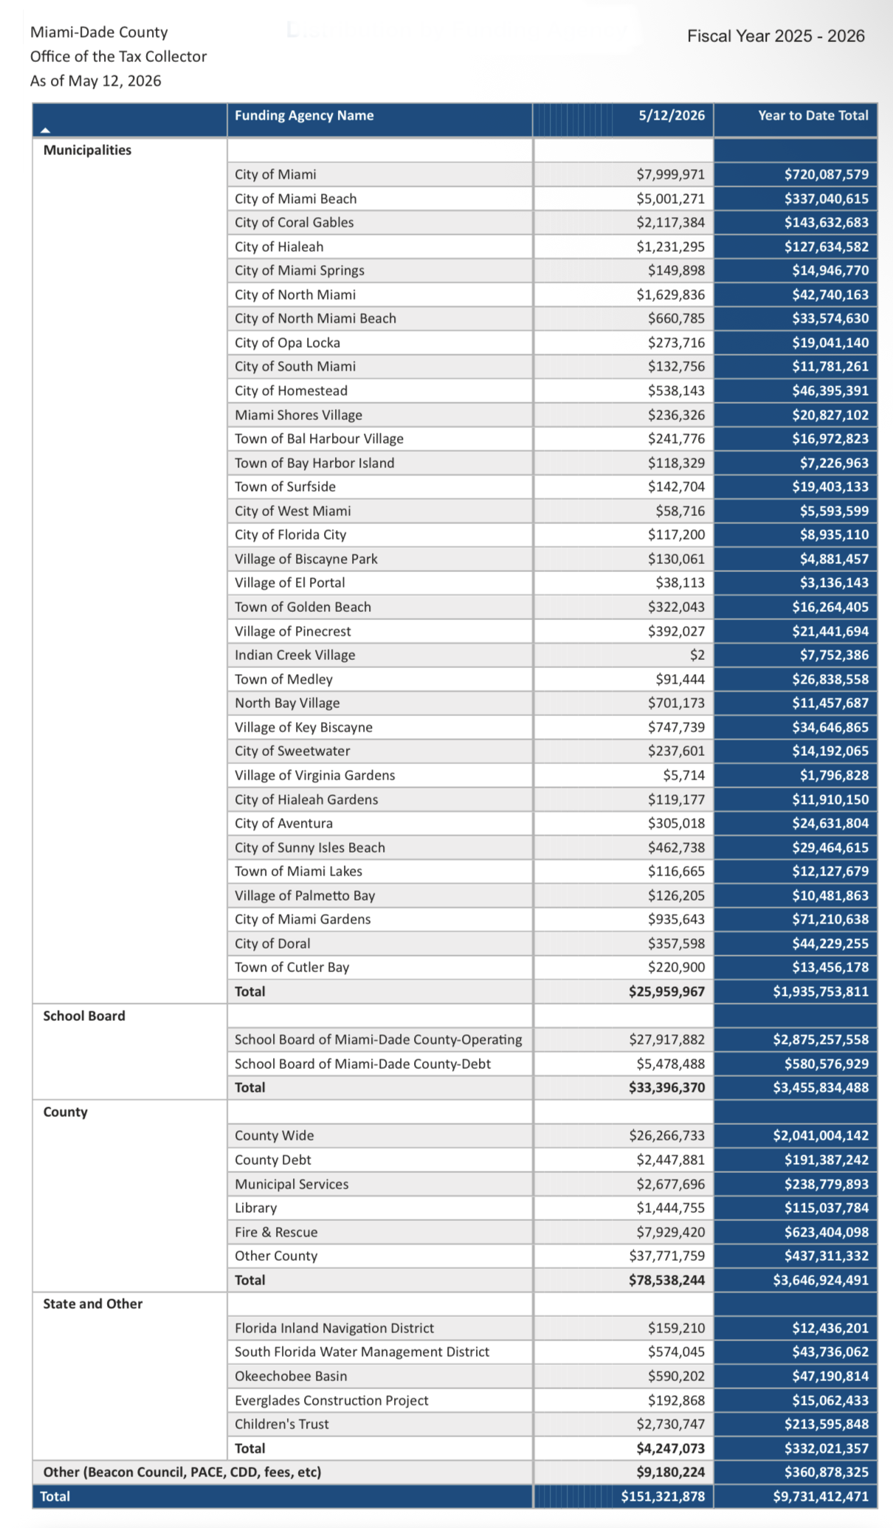This screenshot has height=1528, width=893.
Task: Click the $46,395,391 Homestead total
Action: (x=830, y=390)
